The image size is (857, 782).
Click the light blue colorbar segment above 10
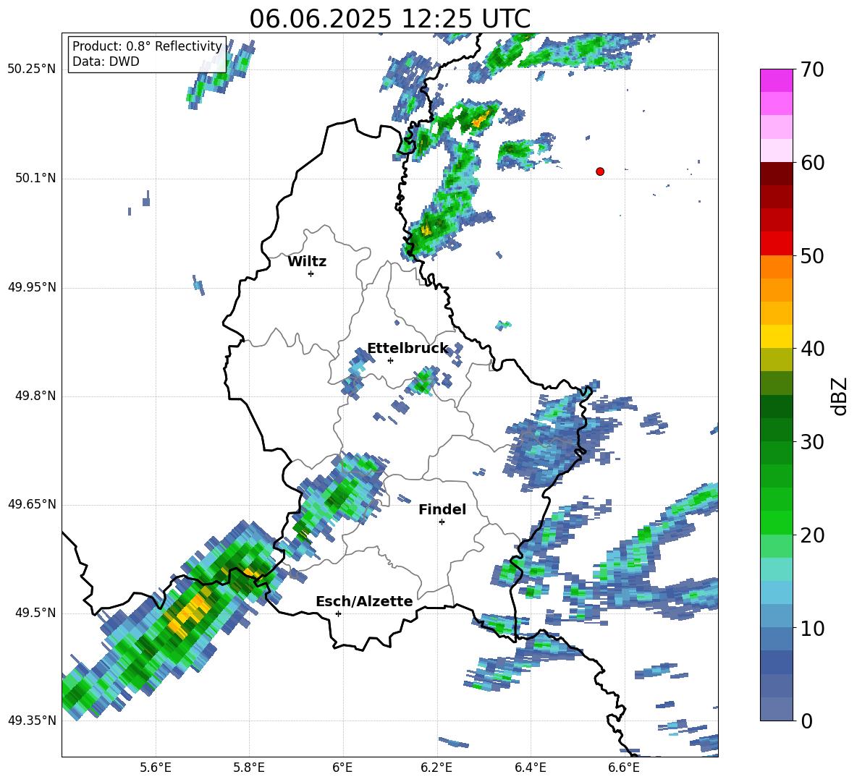(776, 592)
